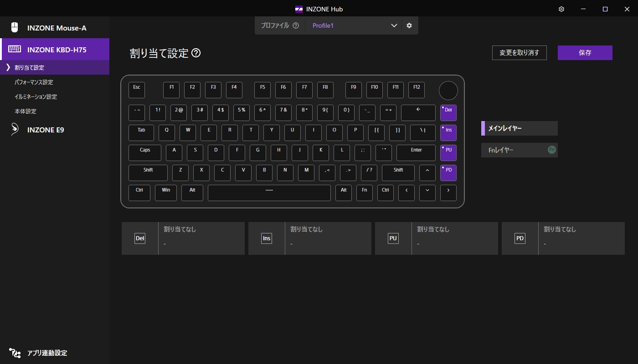Select INZONE Mouse-A device entry
Screen dimensions: 638x364
(55, 28)
